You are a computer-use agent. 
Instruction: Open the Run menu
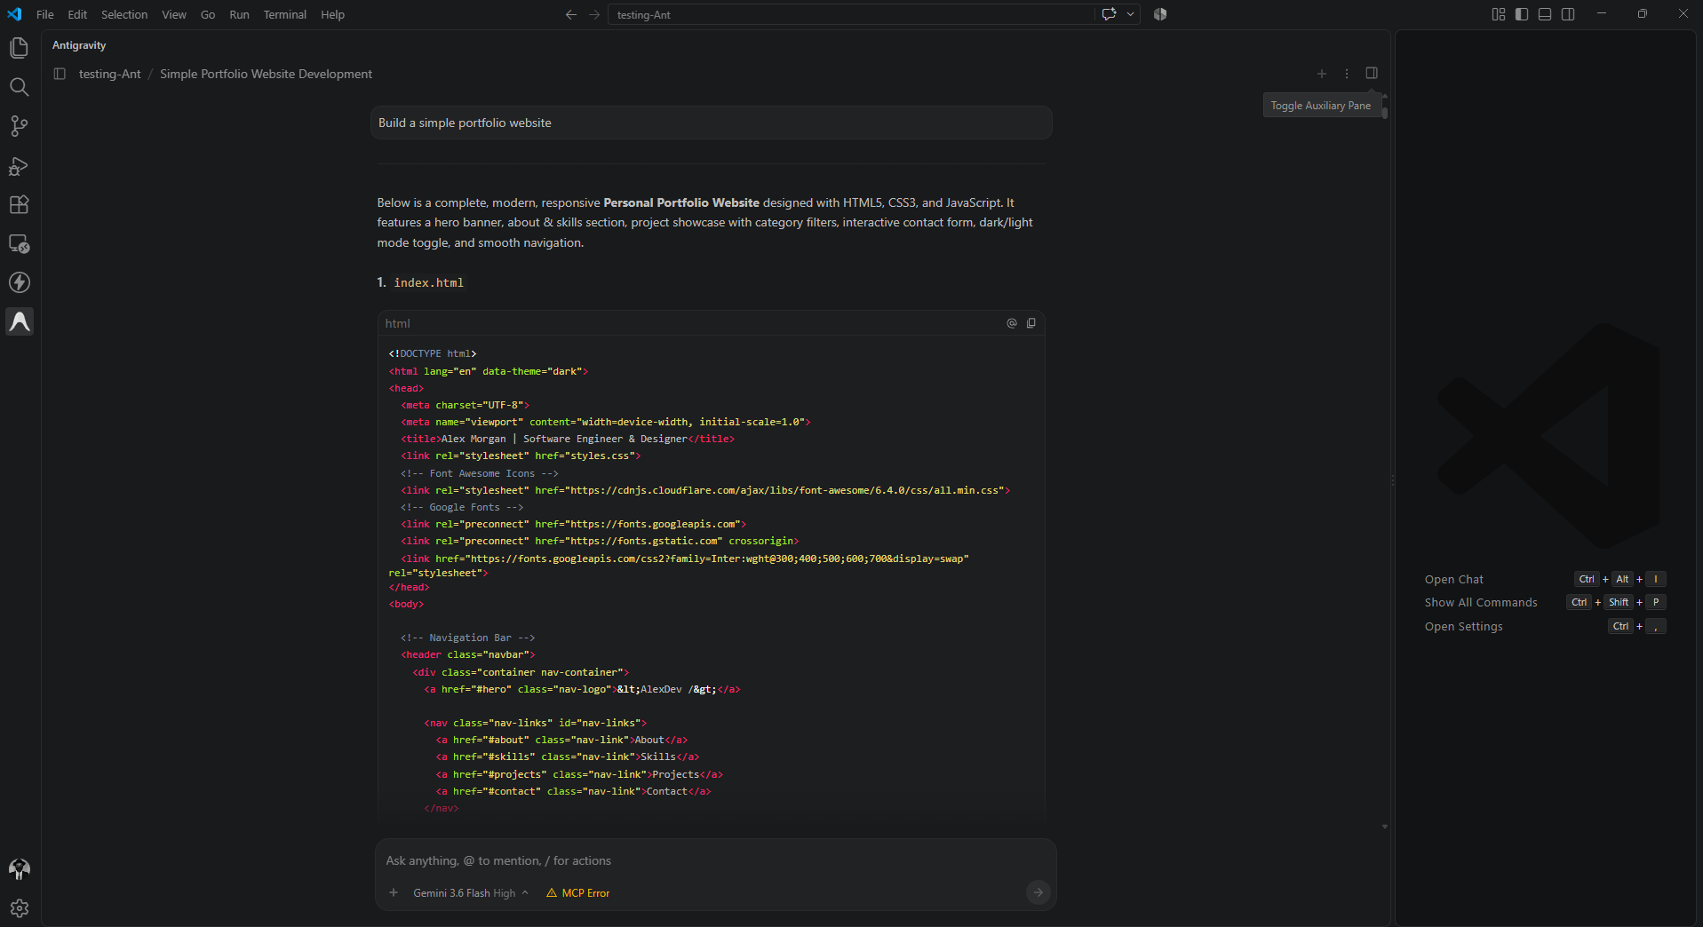click(x=239, y=15)
